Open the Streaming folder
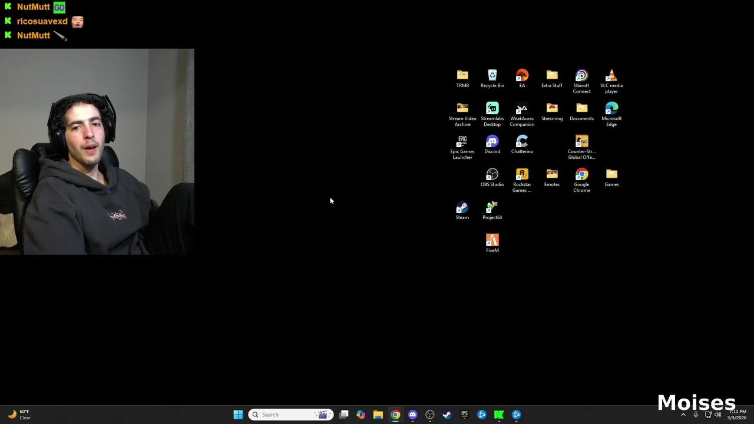This screenshot has height=424, width=754. pos(552,111)
